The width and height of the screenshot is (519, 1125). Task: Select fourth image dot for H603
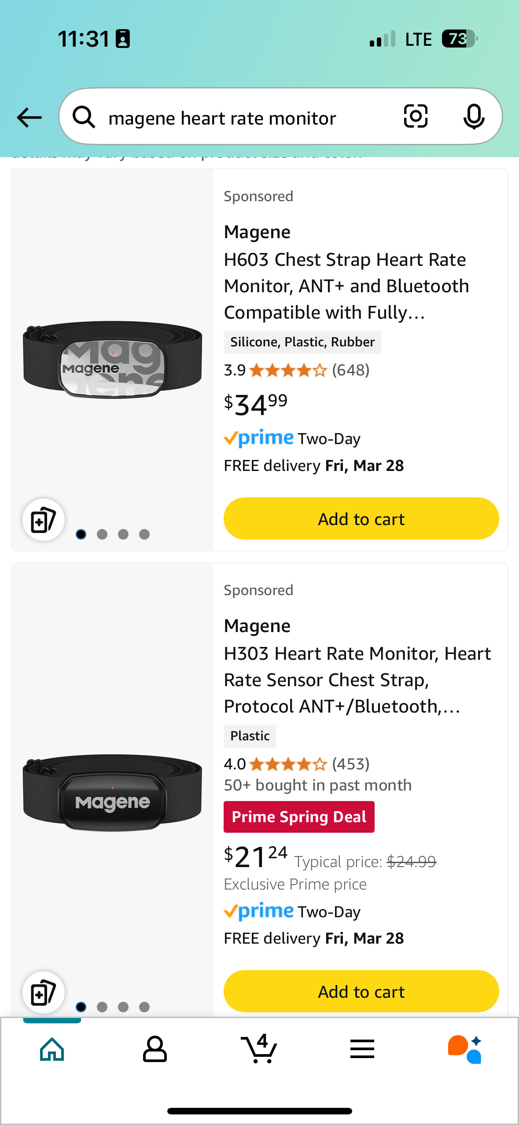tap(144, 534)
